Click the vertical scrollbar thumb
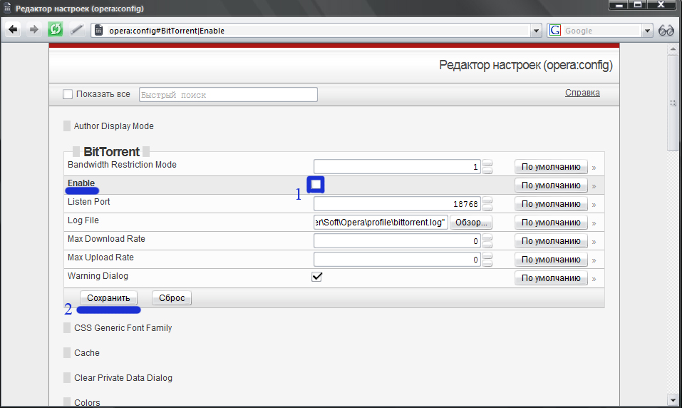This screenshot has width=682, height=408. click(673, 103)
